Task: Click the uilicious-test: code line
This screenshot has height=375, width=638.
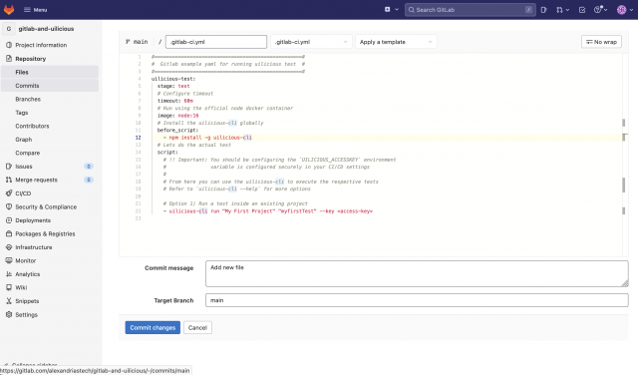Action: (173, 79)
